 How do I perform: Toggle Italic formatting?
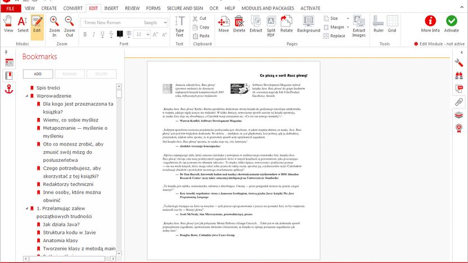tap(93, 34)
